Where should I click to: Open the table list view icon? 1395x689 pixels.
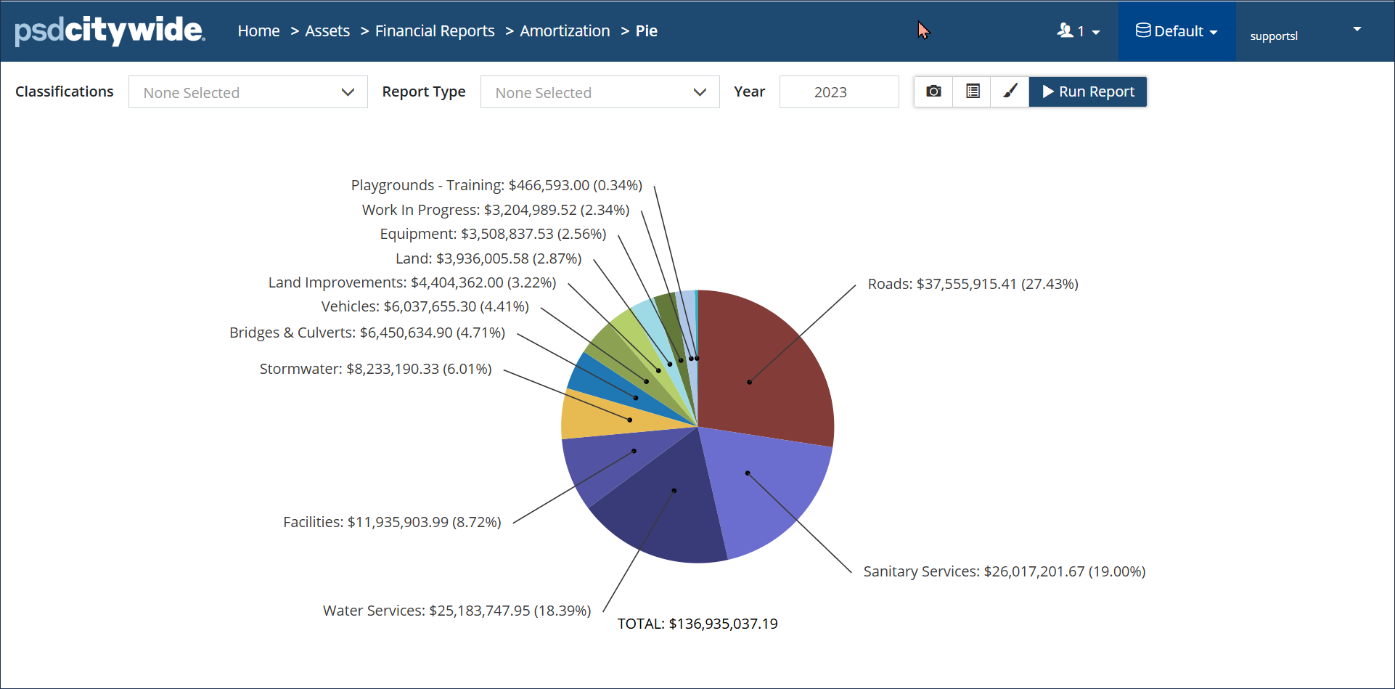[973, 91]
